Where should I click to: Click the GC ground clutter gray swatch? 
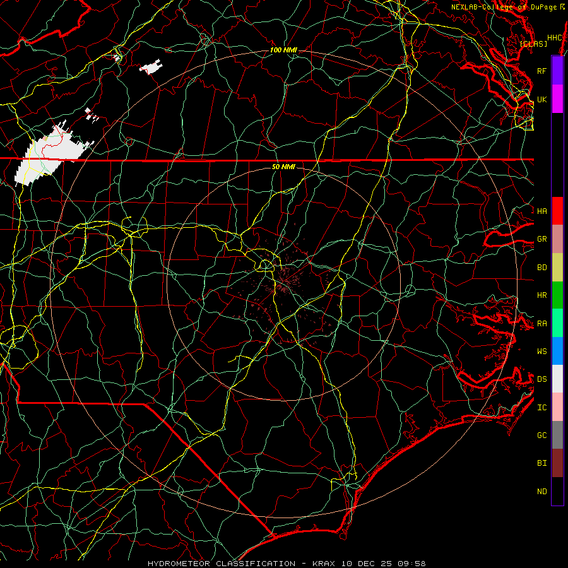[557, 435]
